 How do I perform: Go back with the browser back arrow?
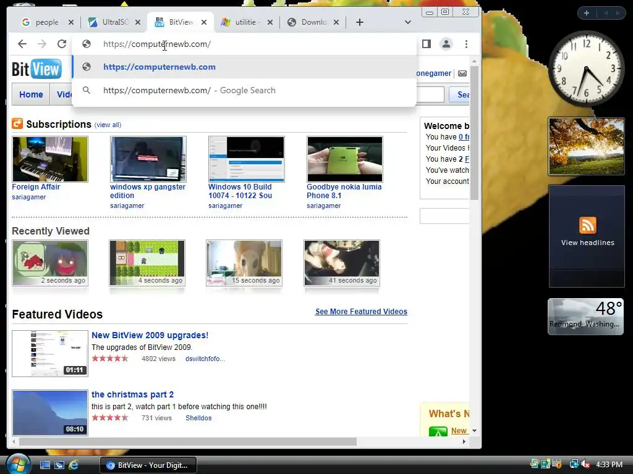(x=22, y=44)
